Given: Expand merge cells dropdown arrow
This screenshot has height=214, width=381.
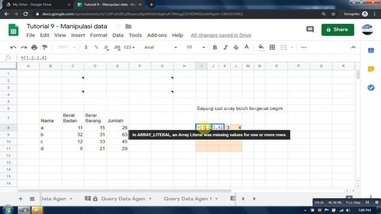Looking at the screenshot, I should coord(292,48).
